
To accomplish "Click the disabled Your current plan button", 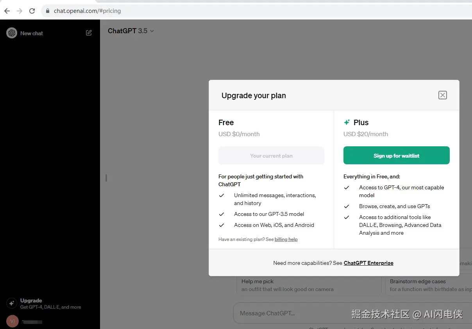I will point(271,156).
